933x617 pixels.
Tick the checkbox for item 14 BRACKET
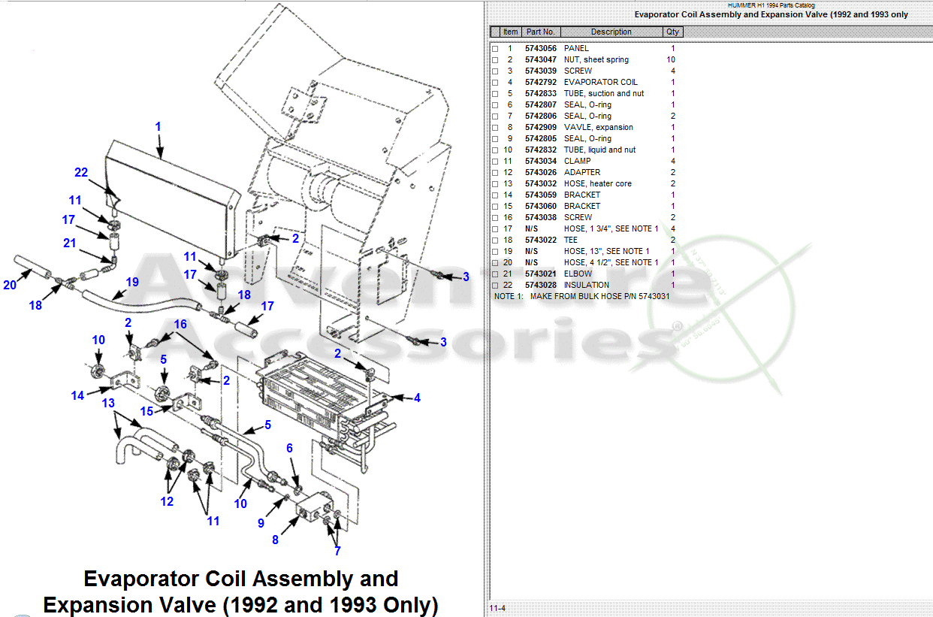pos(495,195)
